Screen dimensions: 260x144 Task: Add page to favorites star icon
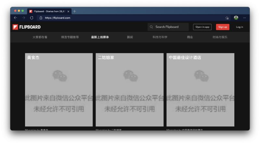pyautogui.click(x=227, y=18)
